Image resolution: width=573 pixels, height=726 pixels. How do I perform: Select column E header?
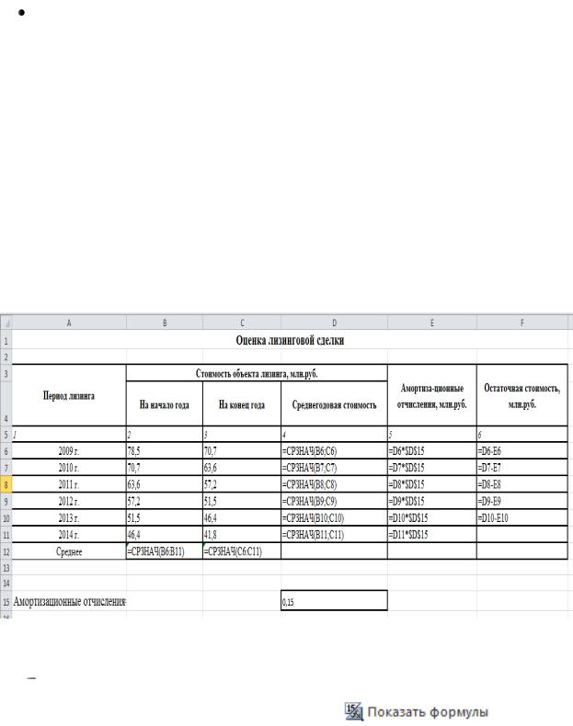tap(431, 323)
